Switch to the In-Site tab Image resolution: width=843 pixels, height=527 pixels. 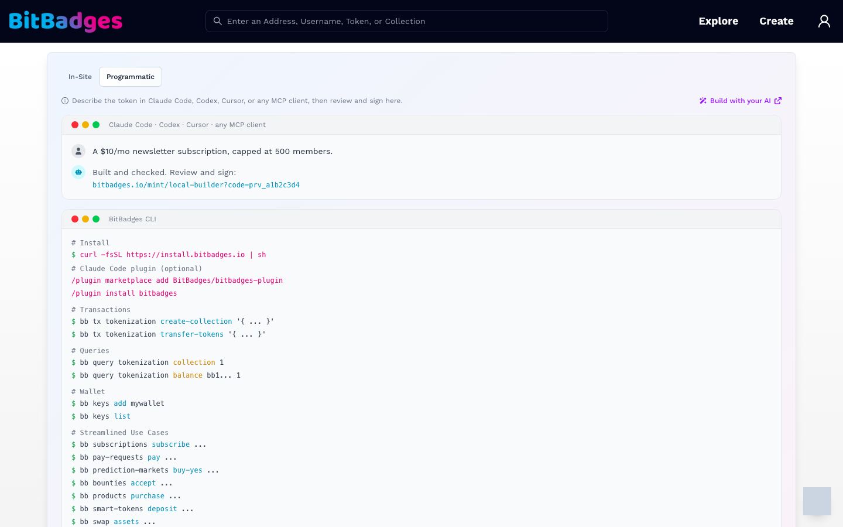pos(80,77)
